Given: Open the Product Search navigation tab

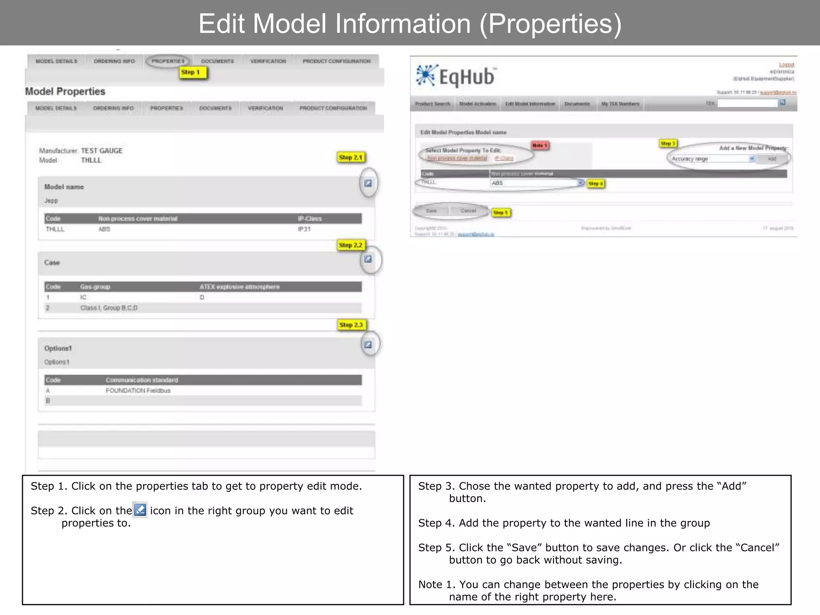Looking at the screenshot, I should pos(432,104).
